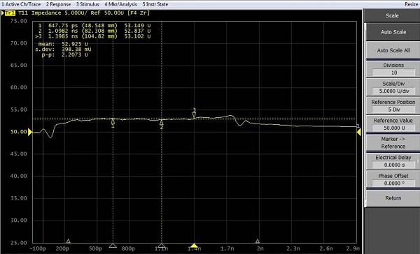Click the softkey panel scrollbar
Image resolution: width=420 pixels, height=254 pixels.
365,115
